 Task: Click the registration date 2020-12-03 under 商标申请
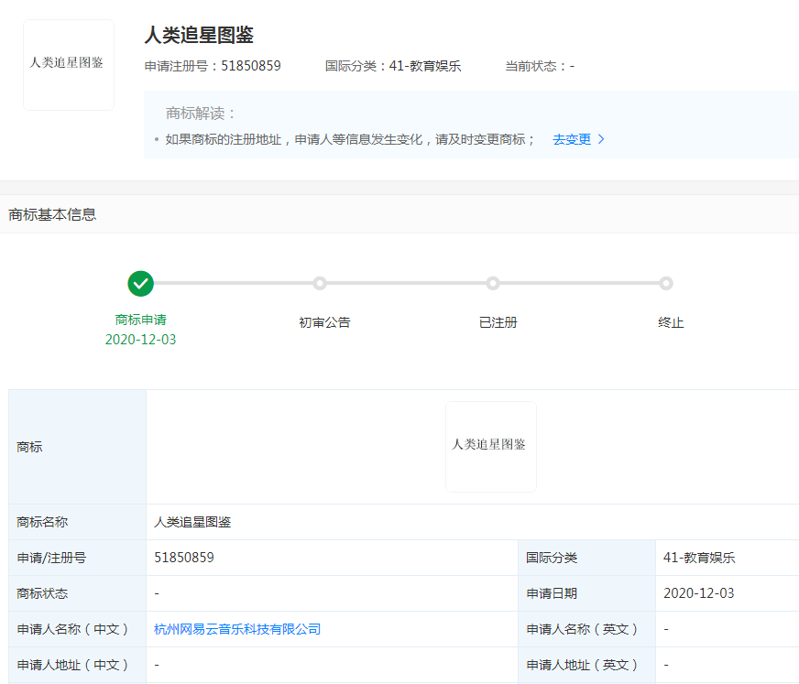click(140, 342)
